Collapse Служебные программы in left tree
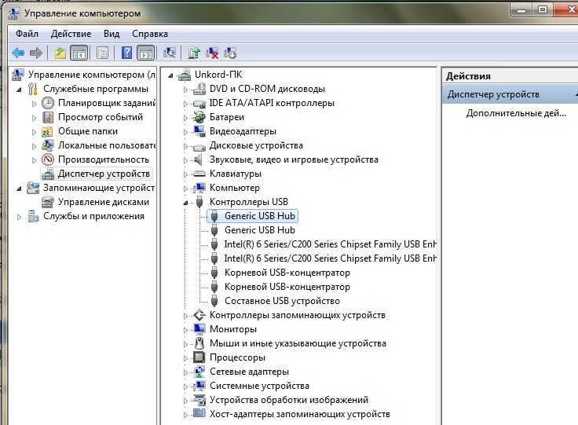The width and height of the screenshot is (578, 425). (x=19, y=90)
